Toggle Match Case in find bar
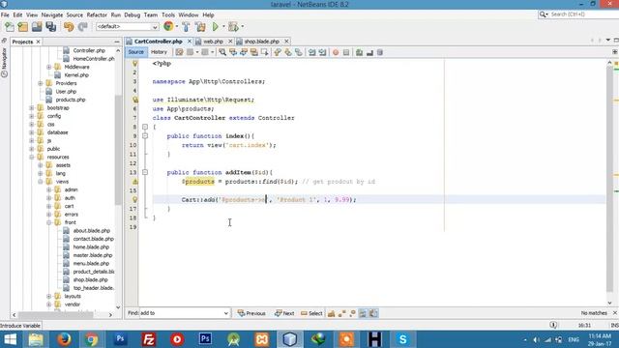This screenshot has width=619, height=348. tap(331, 313)
